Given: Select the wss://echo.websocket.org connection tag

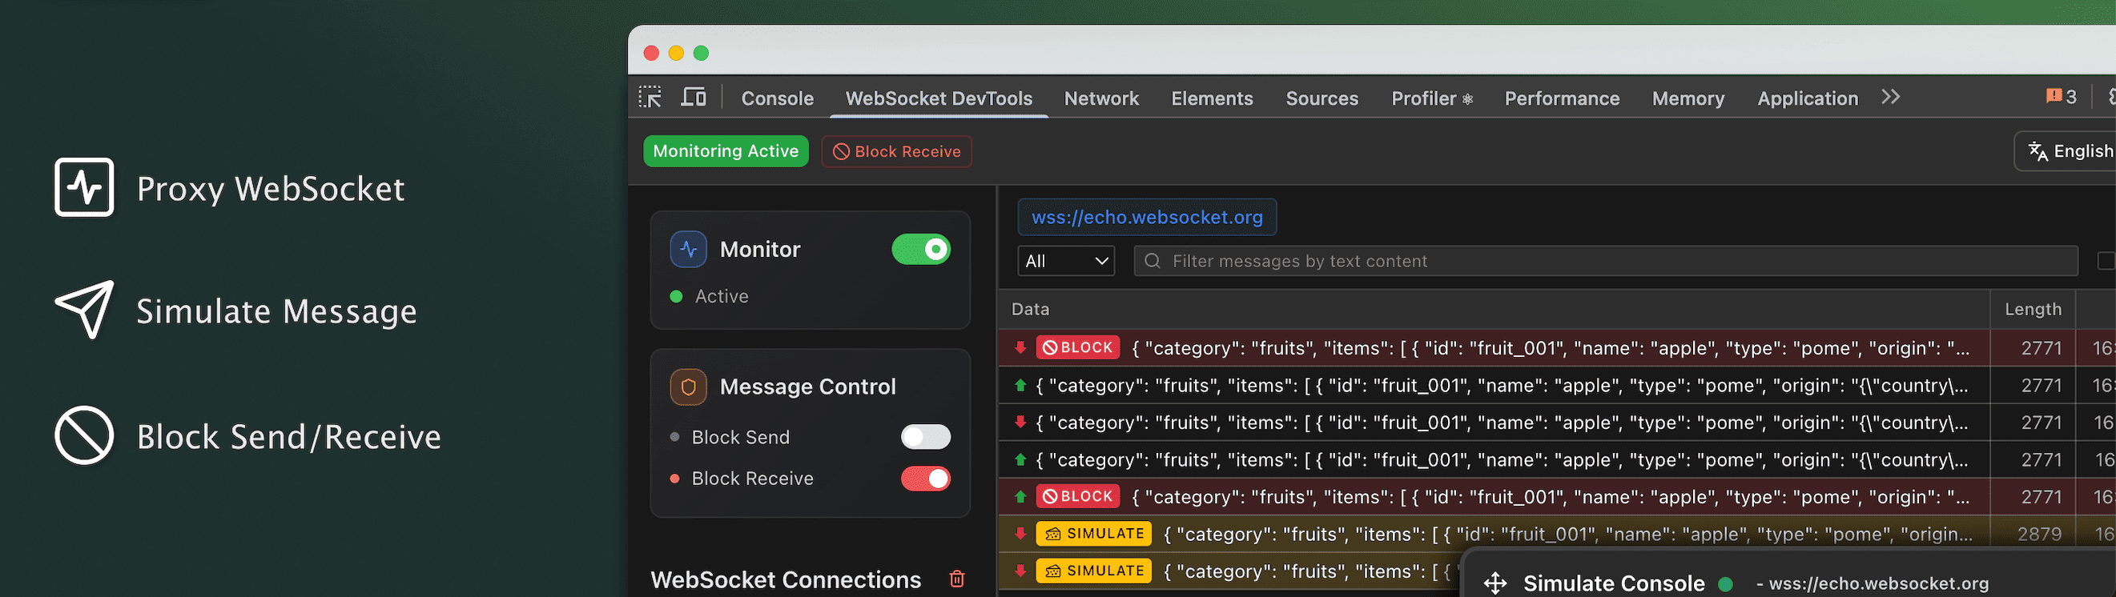Looking at the screenshot, I should pos(1147,218).
